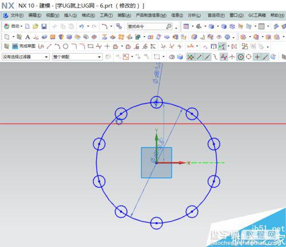This screenshot has width=286, height=247.
Task: Click the Save floppy disk icon
Action: pos(44,26)
